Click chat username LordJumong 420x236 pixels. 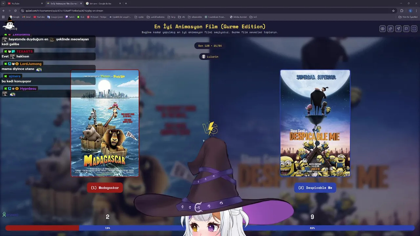tap(31, 64)
